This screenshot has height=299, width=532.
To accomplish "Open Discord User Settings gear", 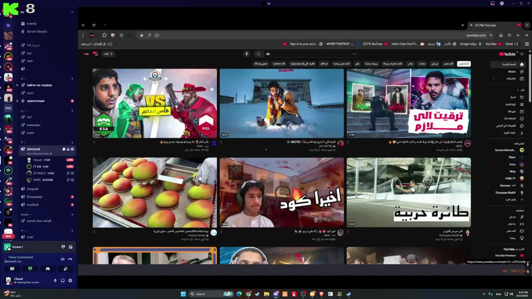I will (70, 281).
